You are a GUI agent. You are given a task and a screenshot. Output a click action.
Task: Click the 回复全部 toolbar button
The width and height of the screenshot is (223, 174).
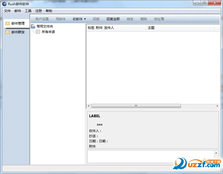(113, 19)
